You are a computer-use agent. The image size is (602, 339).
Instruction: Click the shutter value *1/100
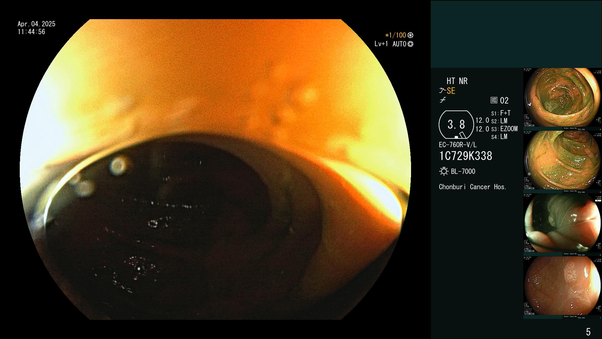[x=396, y=35]
